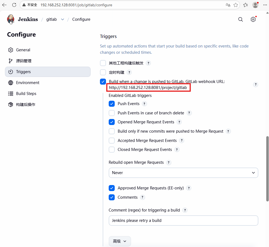Select Configure in the breadcrumb
Viewport: 269px width, 247px height.
point(81,19)
